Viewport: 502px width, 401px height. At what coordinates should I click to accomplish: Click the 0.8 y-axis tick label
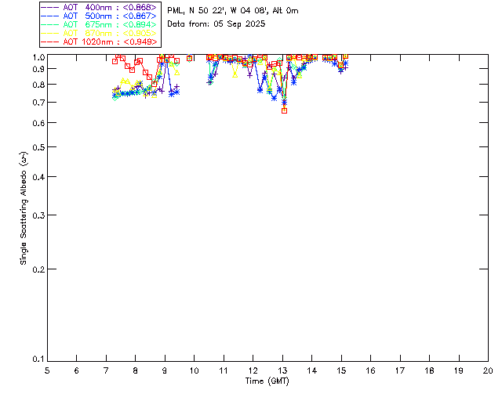point(38,85)
